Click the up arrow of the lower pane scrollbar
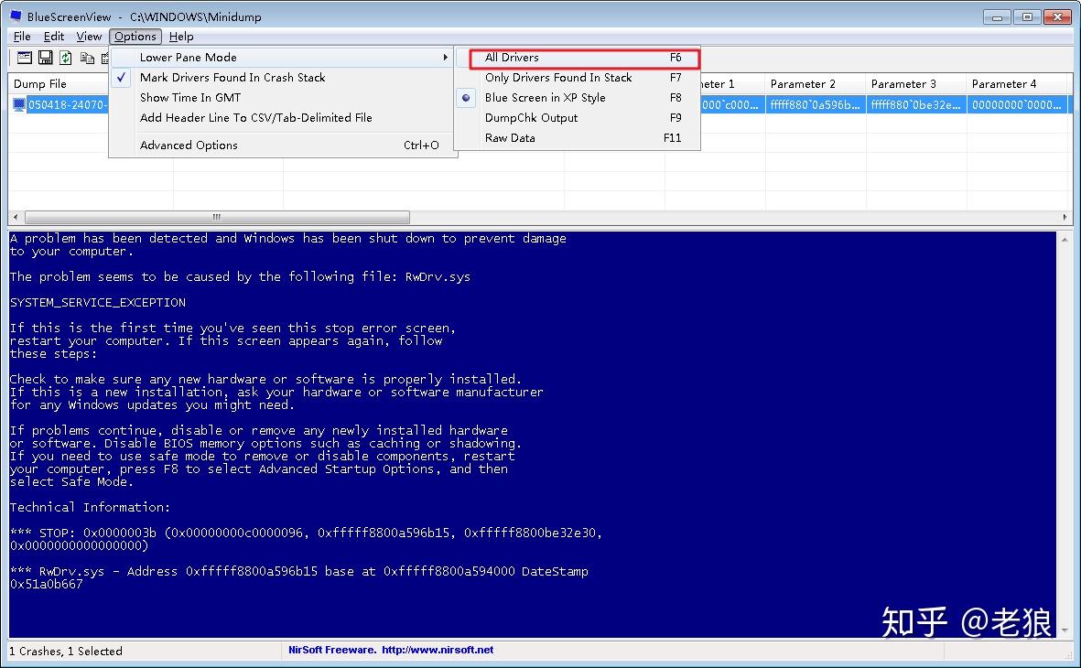Viewport: 1081px width, 668px height. 1065,240
